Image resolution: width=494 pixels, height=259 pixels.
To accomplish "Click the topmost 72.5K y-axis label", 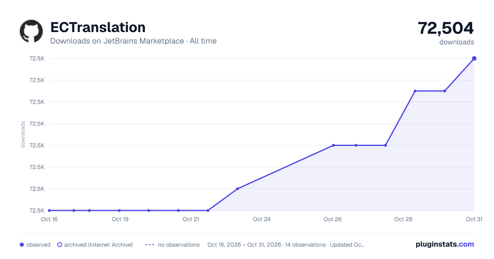I will tap(37, 58).
